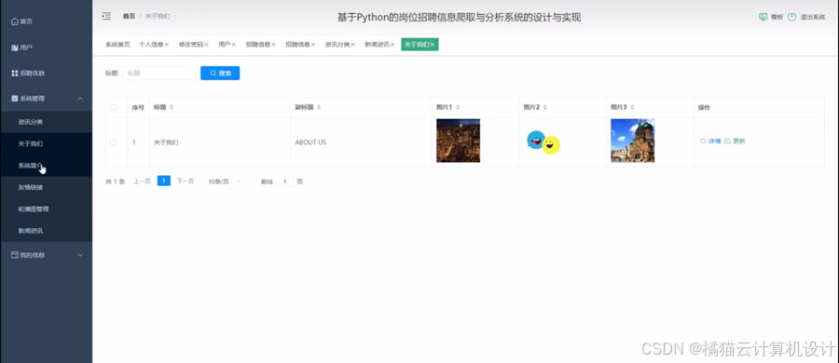Close the 个人信息 tab with its X
The image size is (839, 363).
[167, 45]
